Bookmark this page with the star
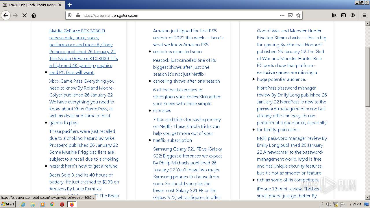 pyautogui.click(x=298, y=15)
